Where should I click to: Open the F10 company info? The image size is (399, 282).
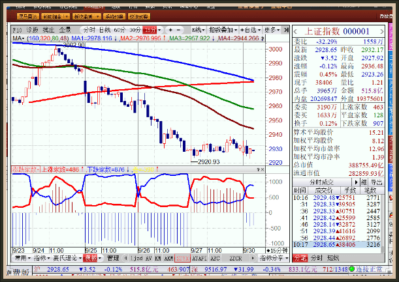17,30
